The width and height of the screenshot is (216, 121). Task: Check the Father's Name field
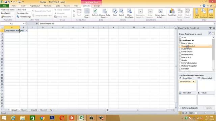pos(180,52)
